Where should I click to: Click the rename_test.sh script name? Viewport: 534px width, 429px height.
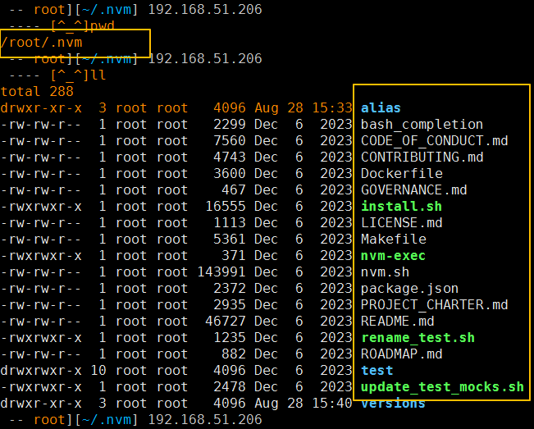[418, 337]
